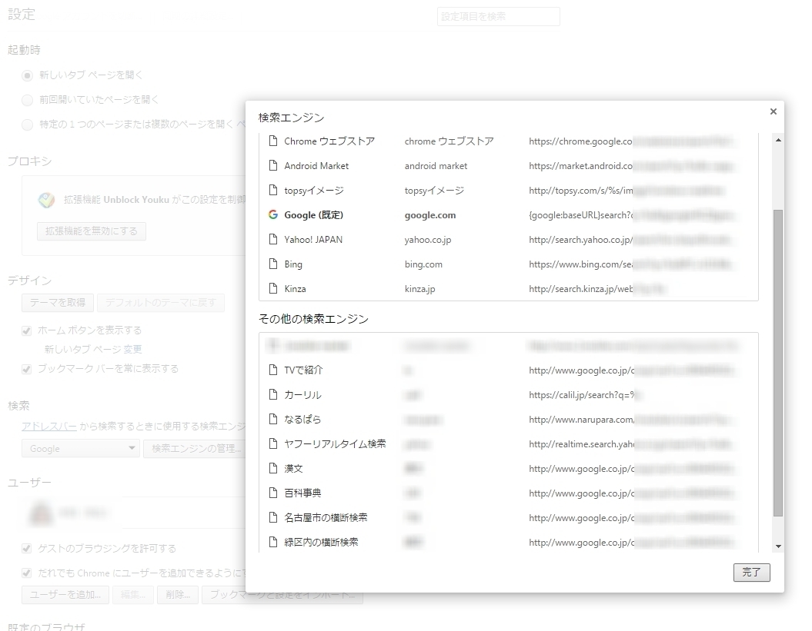Viewport: 812px width, 631px height.
Task: Click デフォルトのテーマに戻す button
Action: click(x=161, y=303)
